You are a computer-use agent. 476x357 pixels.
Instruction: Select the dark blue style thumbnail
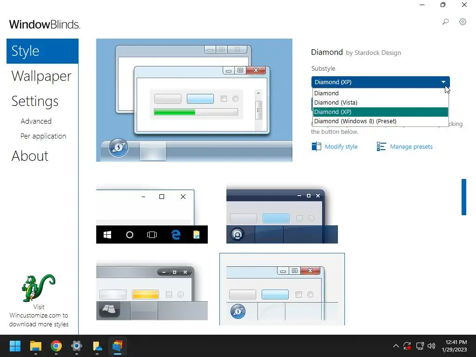tap(282, 214)
